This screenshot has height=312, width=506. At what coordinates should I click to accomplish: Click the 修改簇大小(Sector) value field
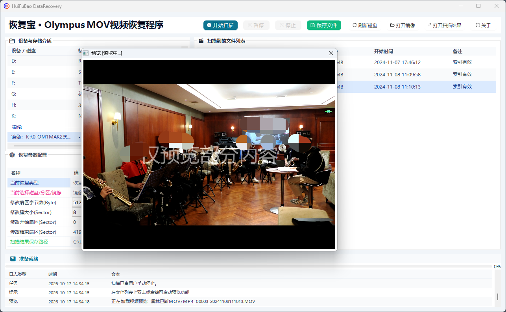click(x=77, y=212)
